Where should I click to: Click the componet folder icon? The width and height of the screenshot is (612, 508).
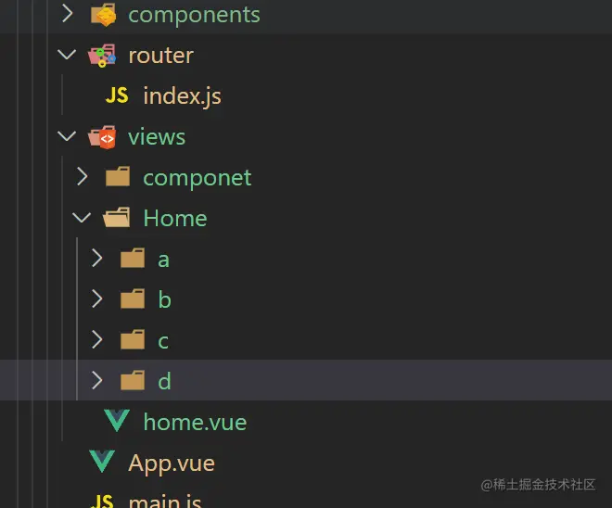[x=118, y=177]
